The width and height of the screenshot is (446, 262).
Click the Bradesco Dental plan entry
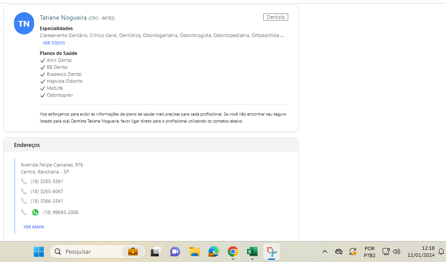click(64, 74)
